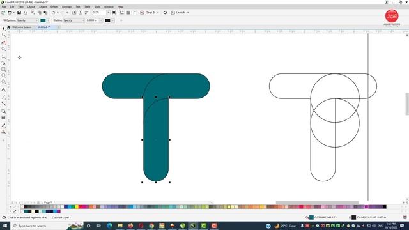Select the Rectangle tool
The image size is (409, 230).
(3, 70)
